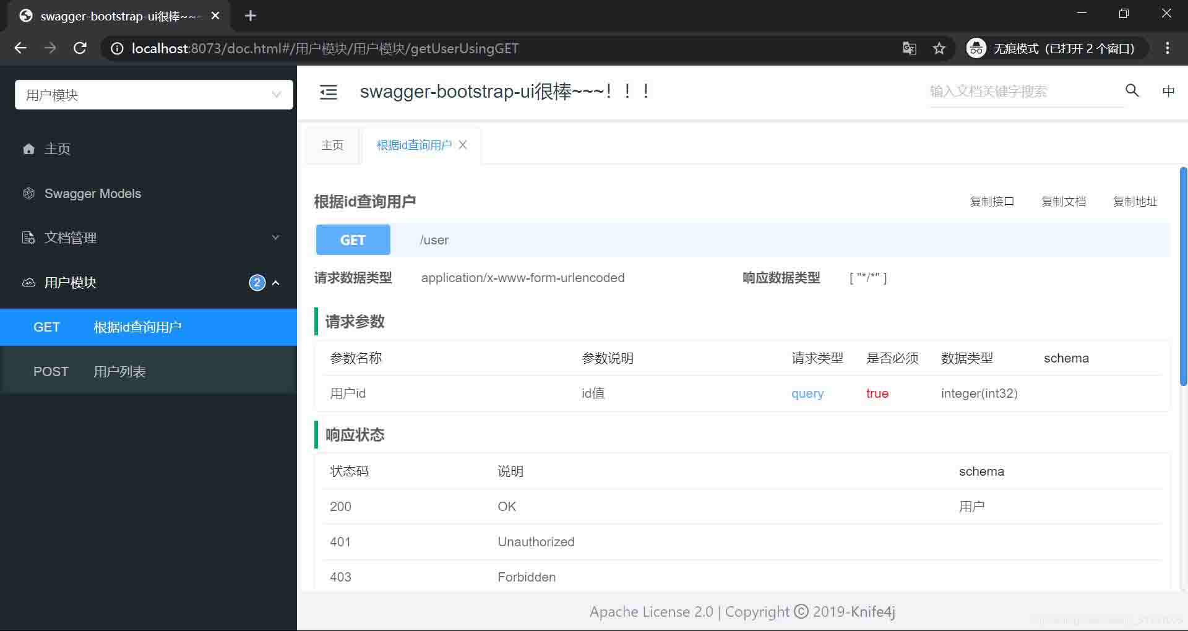Click the browser back arrow
Screen dimensions: 1188x631
click(x=20, y=48)
